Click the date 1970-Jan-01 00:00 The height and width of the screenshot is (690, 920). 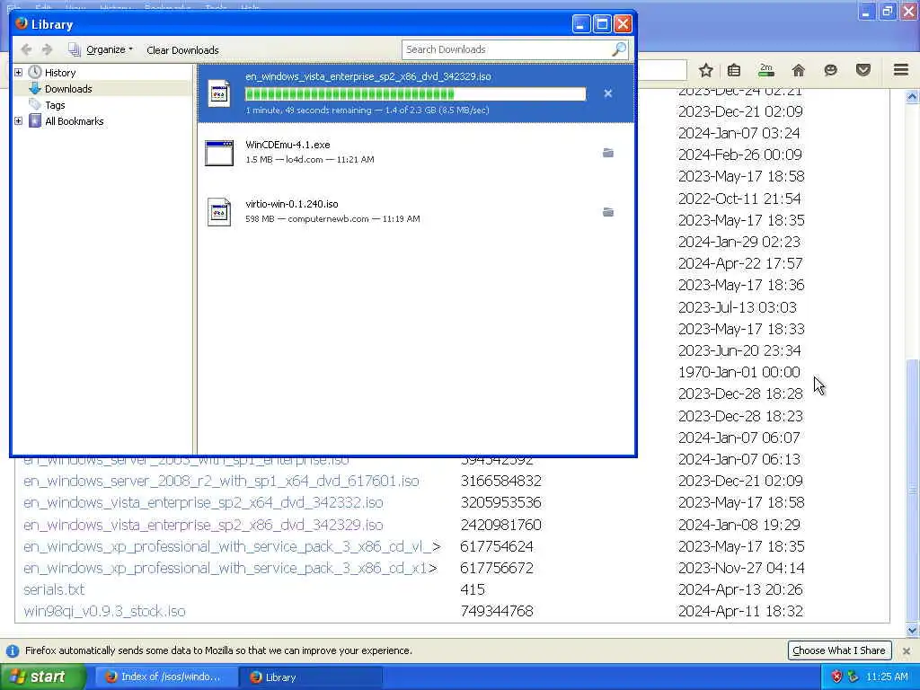[x=739, y=372]
